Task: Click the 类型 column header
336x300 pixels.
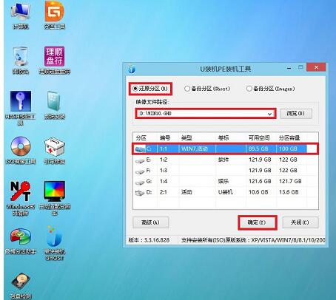Action: 187,137
